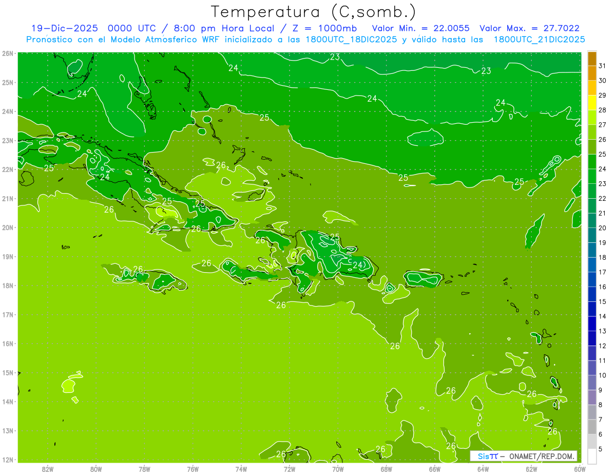Click the colorbar legend value 5
The image size is (616, 476).
pyautogui.click(x=601, y=449)
